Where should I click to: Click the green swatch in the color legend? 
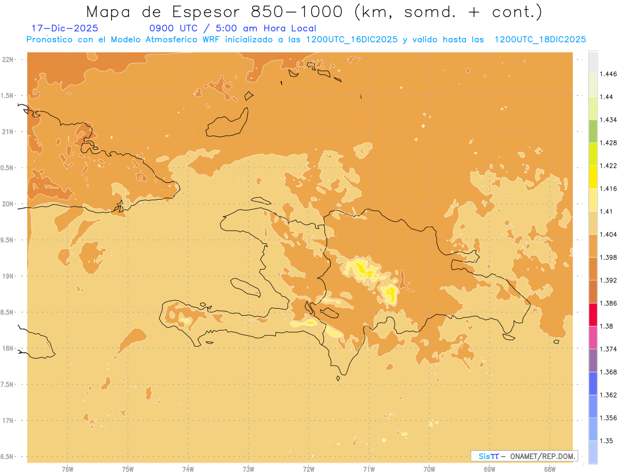[x=593, y=131]
